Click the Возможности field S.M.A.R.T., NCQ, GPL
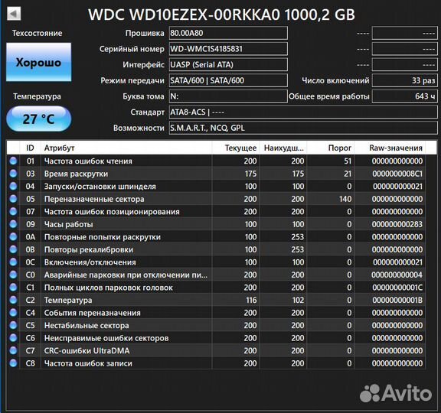Screen dimensions: 441x413 (x=303, y=128)
